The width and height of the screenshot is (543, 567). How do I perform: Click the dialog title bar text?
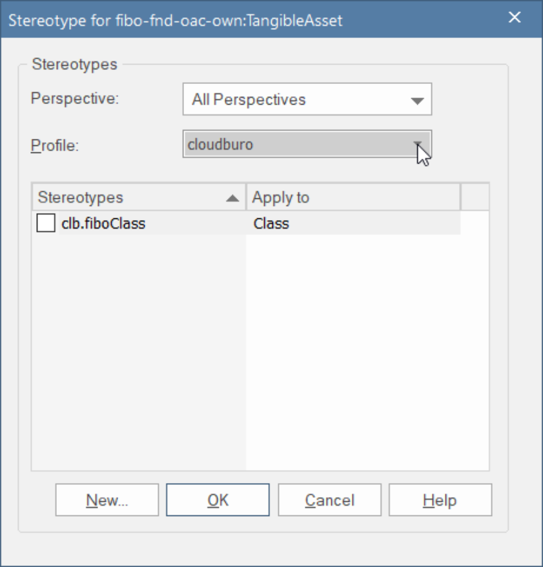175,20
